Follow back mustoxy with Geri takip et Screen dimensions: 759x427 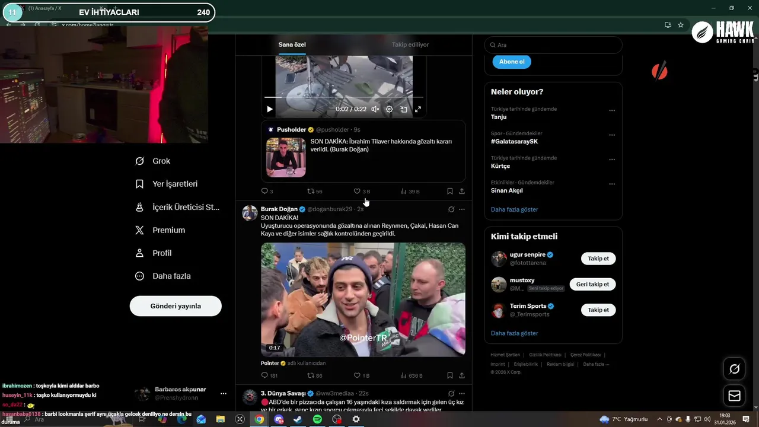coord(592,284)
